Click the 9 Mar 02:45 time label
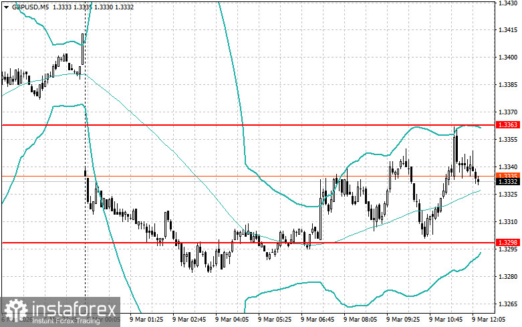This screenshot has width=522, height=327. point(189,320)
